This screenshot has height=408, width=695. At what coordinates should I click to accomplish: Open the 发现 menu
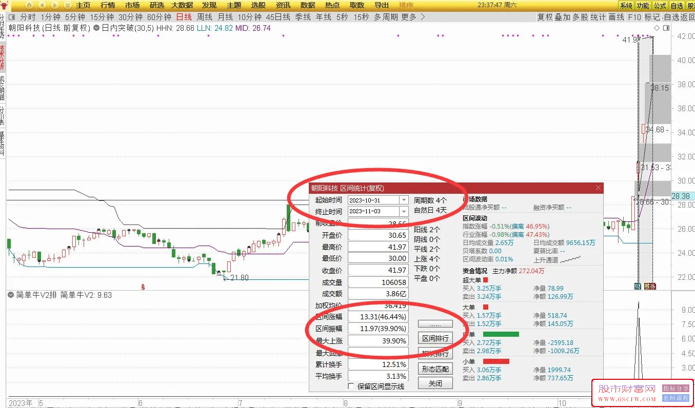(x=209, y=5)
